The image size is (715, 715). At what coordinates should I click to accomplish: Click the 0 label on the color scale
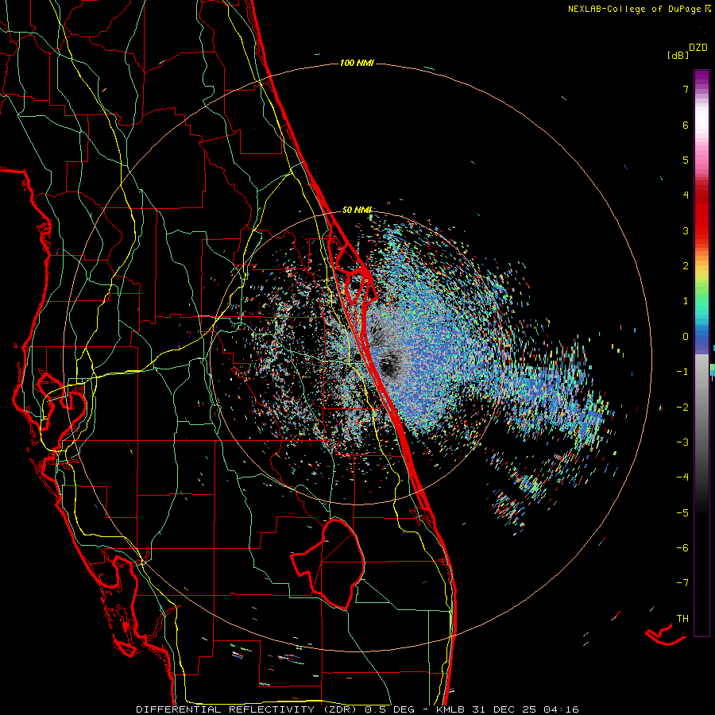coord(686,337)
